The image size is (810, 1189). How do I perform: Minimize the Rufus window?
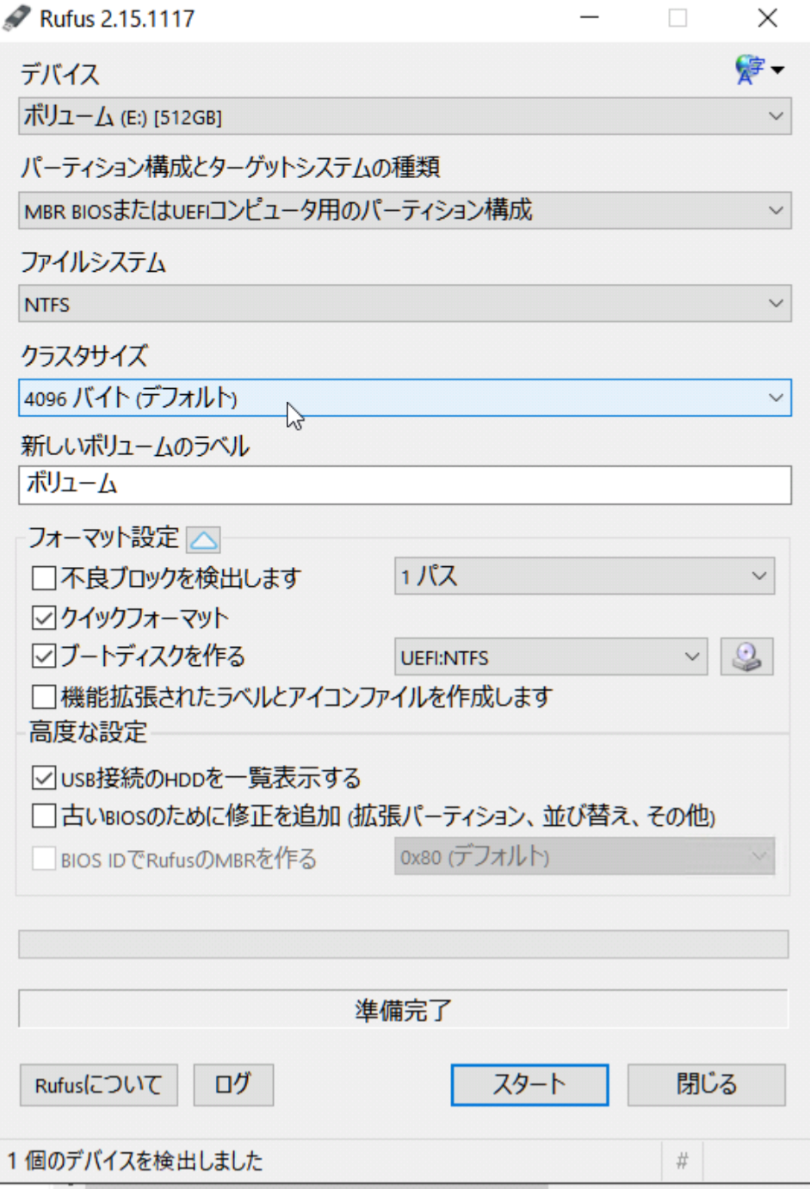coord(590,18)
